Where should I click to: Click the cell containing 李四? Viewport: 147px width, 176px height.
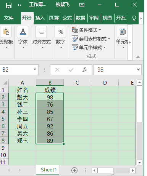[x=22, y=119]
